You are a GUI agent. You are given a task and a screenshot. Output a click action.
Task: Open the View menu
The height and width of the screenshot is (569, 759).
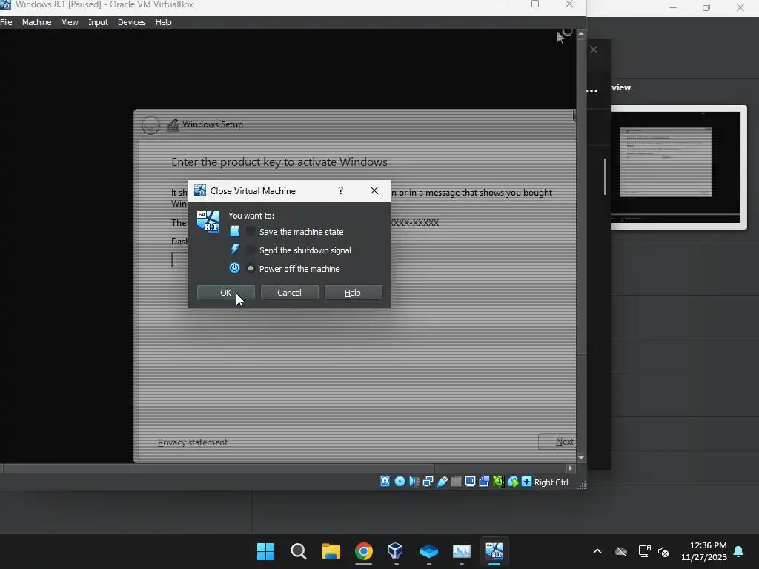[x=70, y=22]
